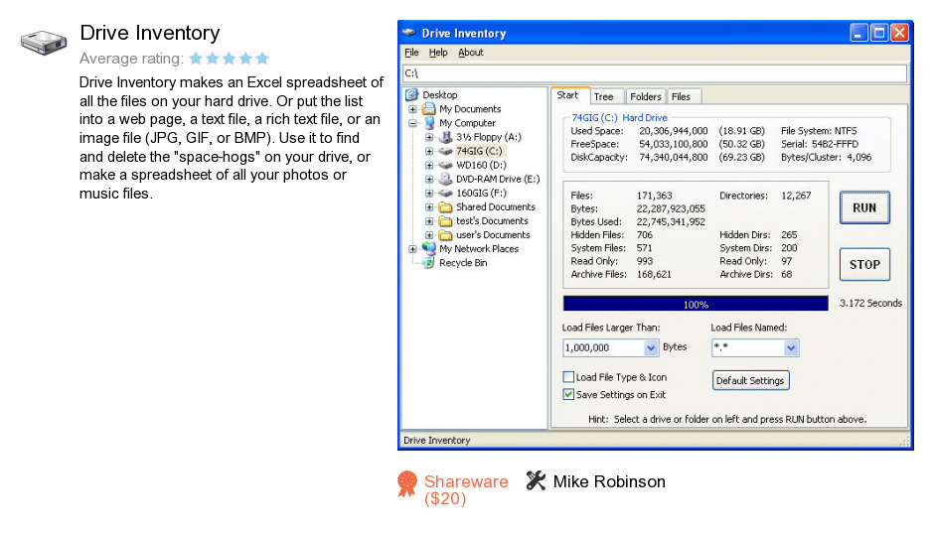This screenshot has width=934, height=534.
Task: Uncheck Save Settings on Exit
Action: coord(569,394)
